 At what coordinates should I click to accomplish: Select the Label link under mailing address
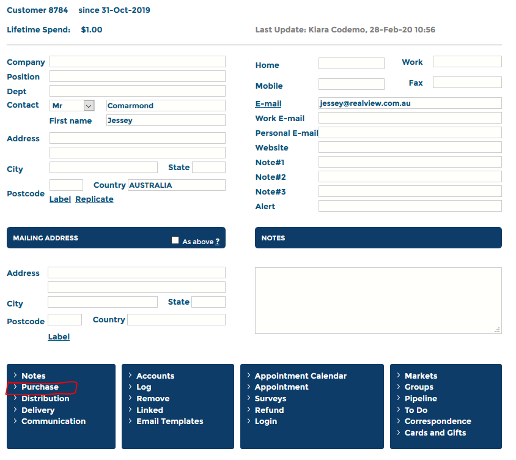(x=59, y=337)
